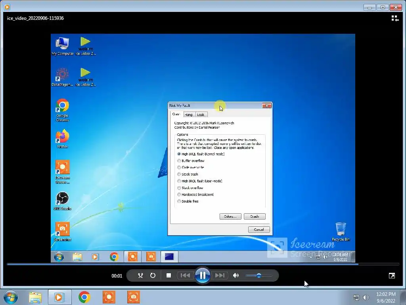Click the My Computer icon in the video
406x305 pixels.
pyautogui.click(x=62, y=46)
